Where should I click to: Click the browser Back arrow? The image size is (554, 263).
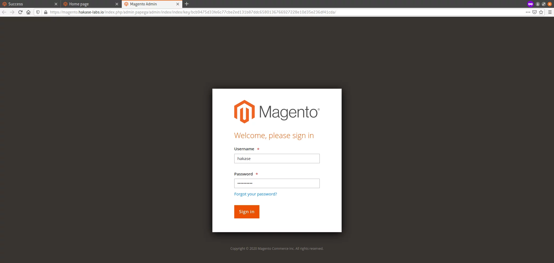pos(4,12)
